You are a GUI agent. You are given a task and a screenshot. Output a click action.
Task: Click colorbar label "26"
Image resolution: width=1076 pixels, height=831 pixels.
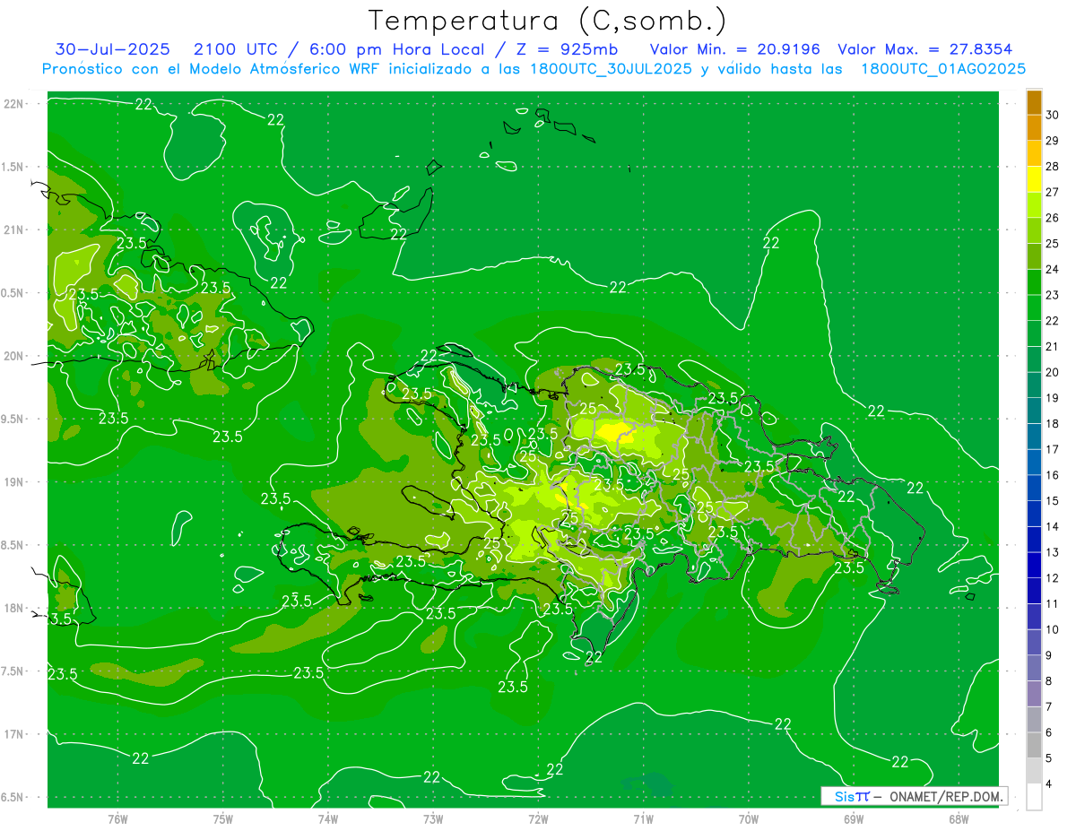pyautogui.click(x=1053, y=218)
